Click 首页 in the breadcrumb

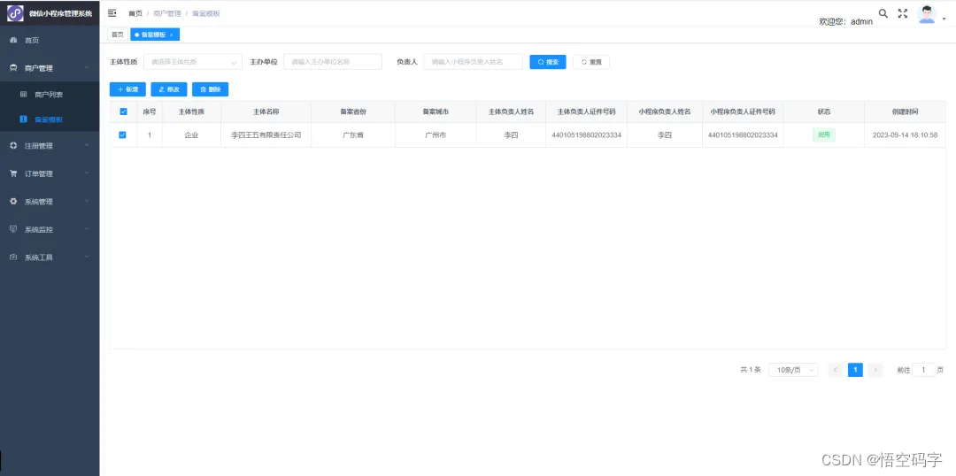pos(135,13)
